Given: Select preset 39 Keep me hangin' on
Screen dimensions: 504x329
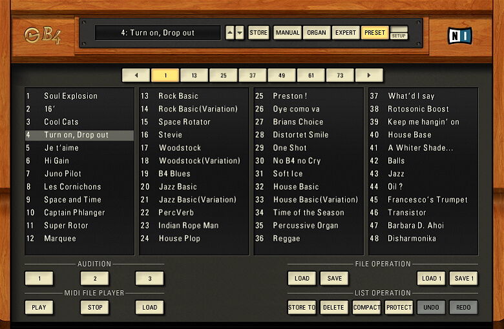Looking at the screenshot, I should 423,122.
